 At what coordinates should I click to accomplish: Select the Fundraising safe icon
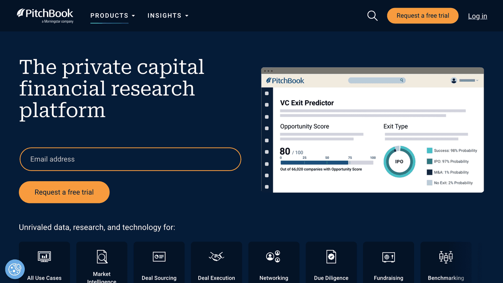click(x=389, y=257)
